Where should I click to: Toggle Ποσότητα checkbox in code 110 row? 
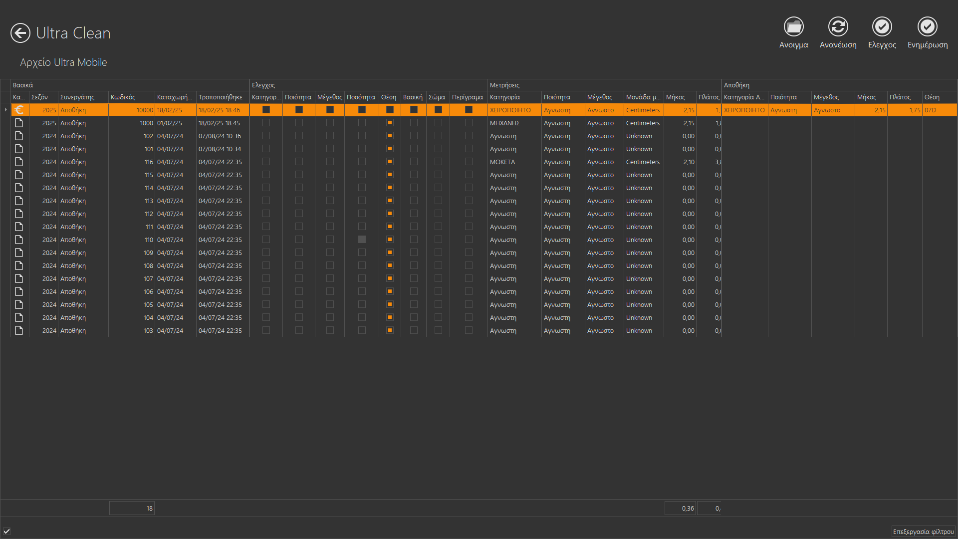tap(362, 240)
